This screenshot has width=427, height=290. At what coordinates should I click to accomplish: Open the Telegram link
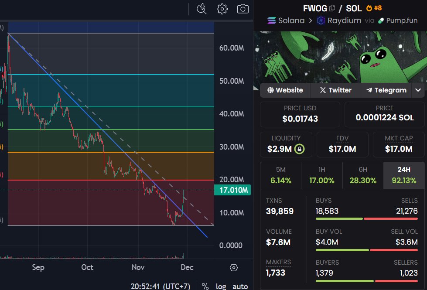[x=386, y=90]
